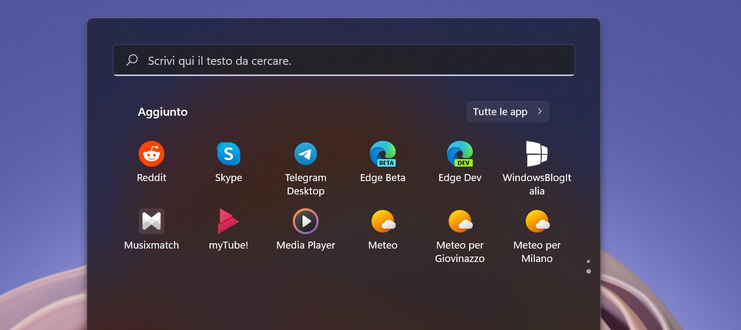
Task: Click the Aggiunto section heading
Action: pos(163,112)
